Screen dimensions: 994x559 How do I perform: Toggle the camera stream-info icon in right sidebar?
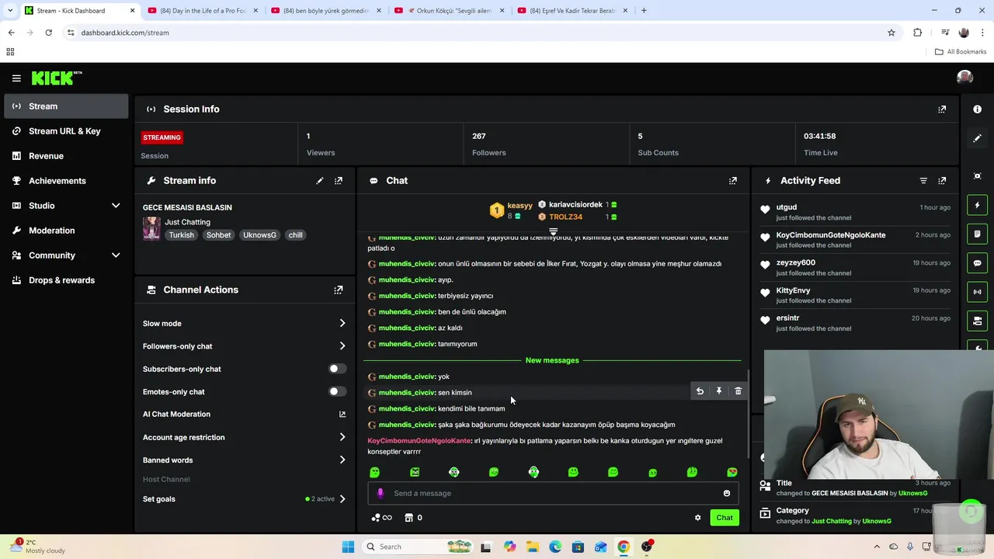coord(977,321)
